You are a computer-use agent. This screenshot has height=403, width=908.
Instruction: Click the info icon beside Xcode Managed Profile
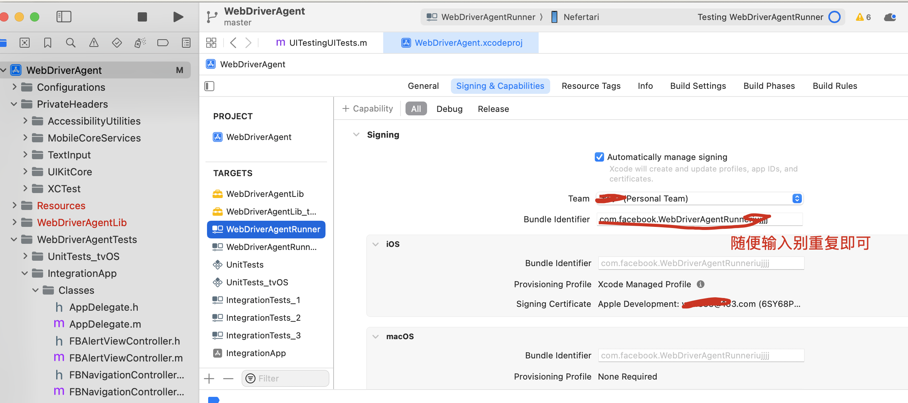tap(701, 284)
